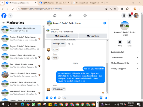Switch to Marketplace - 3 Beds tab

54,3
